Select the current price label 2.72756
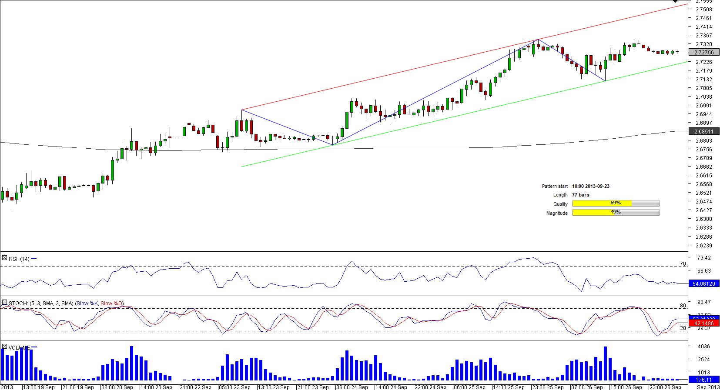 [x=704, y=53]
